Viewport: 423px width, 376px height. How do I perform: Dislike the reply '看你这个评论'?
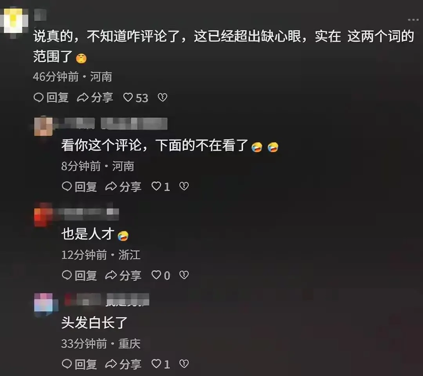(x=184, y=186)
